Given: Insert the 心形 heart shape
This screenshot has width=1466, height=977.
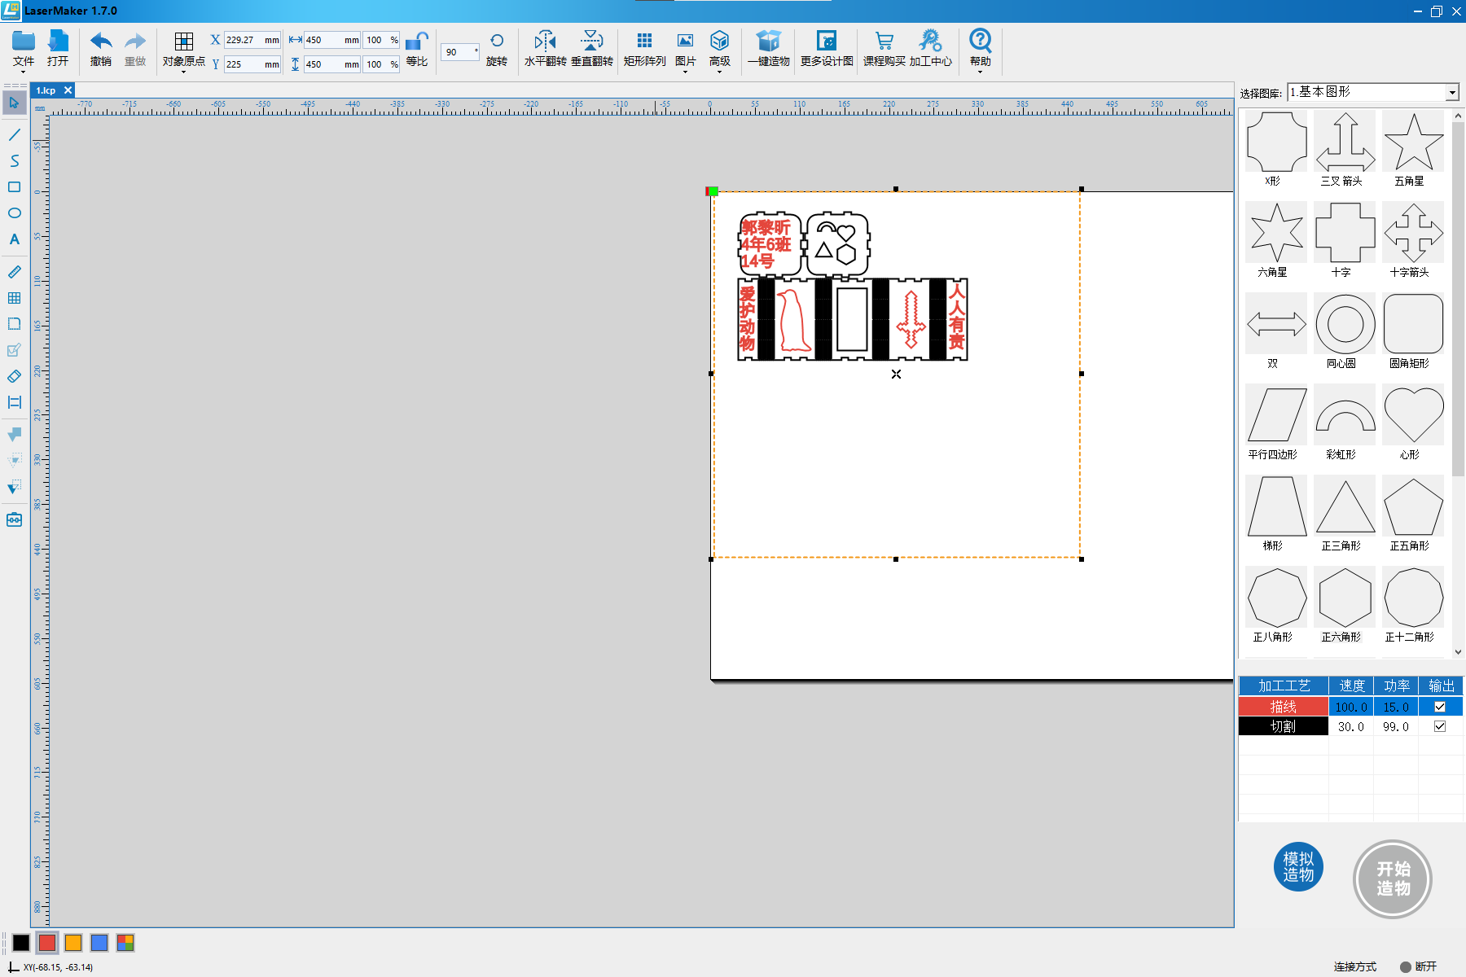Looking at the screenshot, I should coord(1414,415).
